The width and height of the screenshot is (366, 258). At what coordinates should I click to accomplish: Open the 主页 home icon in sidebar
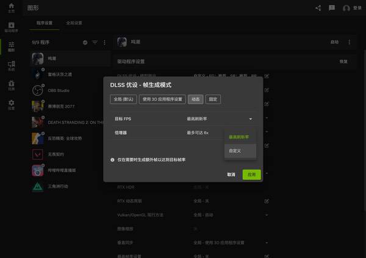coord(11,8)
